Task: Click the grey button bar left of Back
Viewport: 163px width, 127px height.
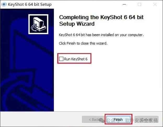Action: [41, 119]
